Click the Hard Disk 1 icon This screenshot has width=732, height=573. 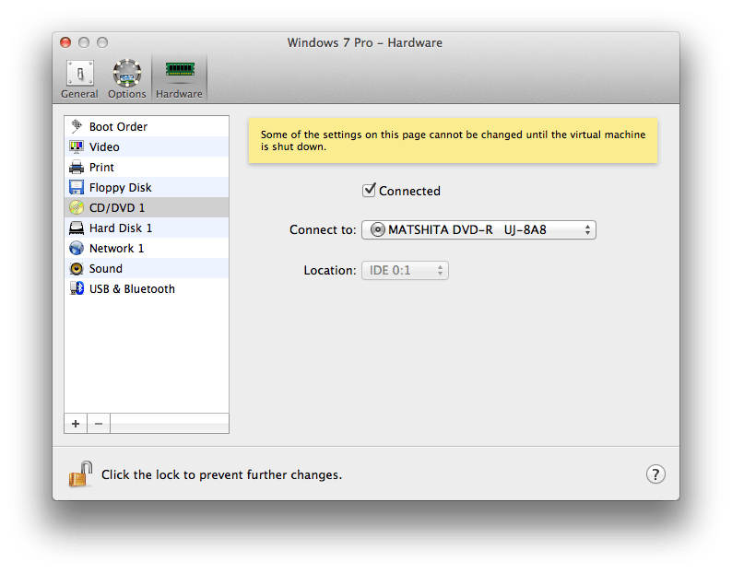click(x=77, y=228)
